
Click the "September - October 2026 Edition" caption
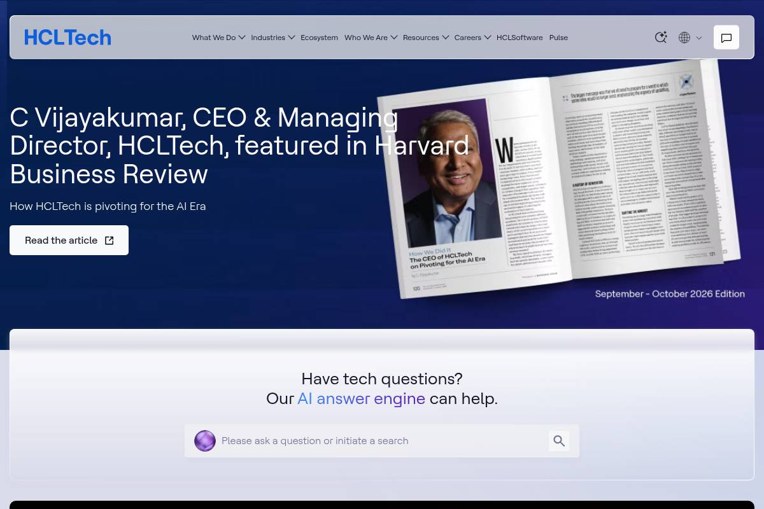[670, 294]
